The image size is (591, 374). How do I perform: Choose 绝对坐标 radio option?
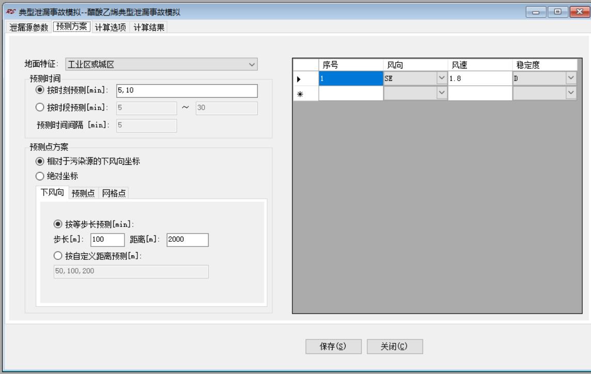coord(40,176)
